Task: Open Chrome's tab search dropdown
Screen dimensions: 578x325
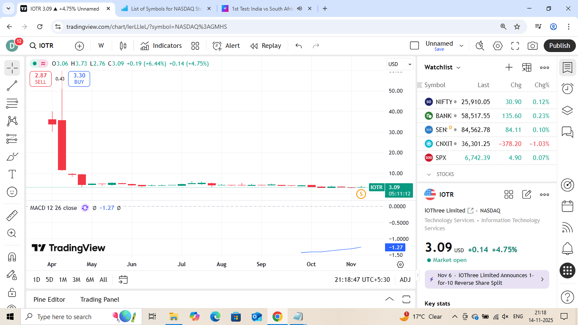Action: [8, 8]
